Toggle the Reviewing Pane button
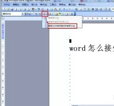The width and height of the screenshot is (114, 106). tap(72, 14)
